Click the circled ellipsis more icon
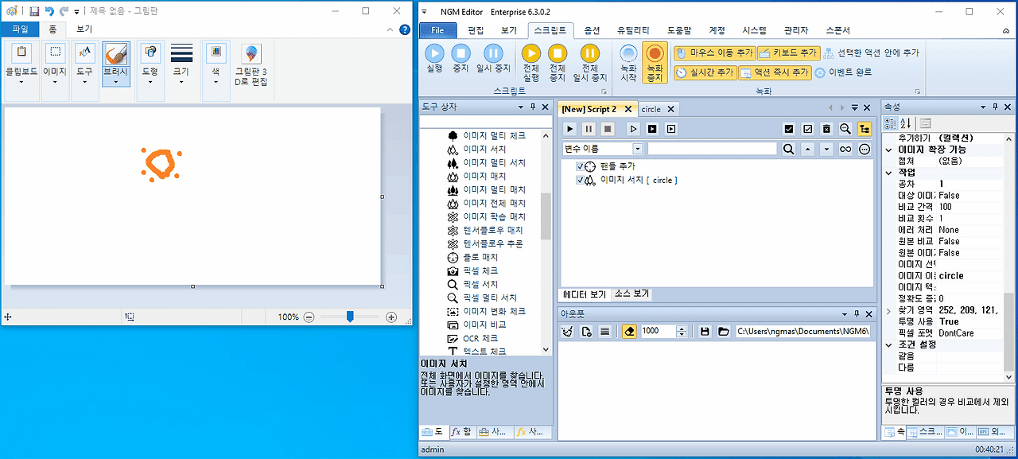The image size is (1018, 459). 865,149
